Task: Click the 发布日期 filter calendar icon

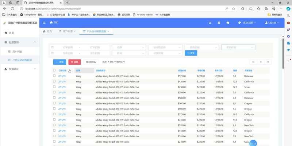Action: pyautogui.click(x=52, y=53)
